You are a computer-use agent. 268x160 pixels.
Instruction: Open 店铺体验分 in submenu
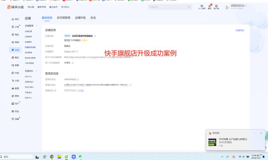29,82
